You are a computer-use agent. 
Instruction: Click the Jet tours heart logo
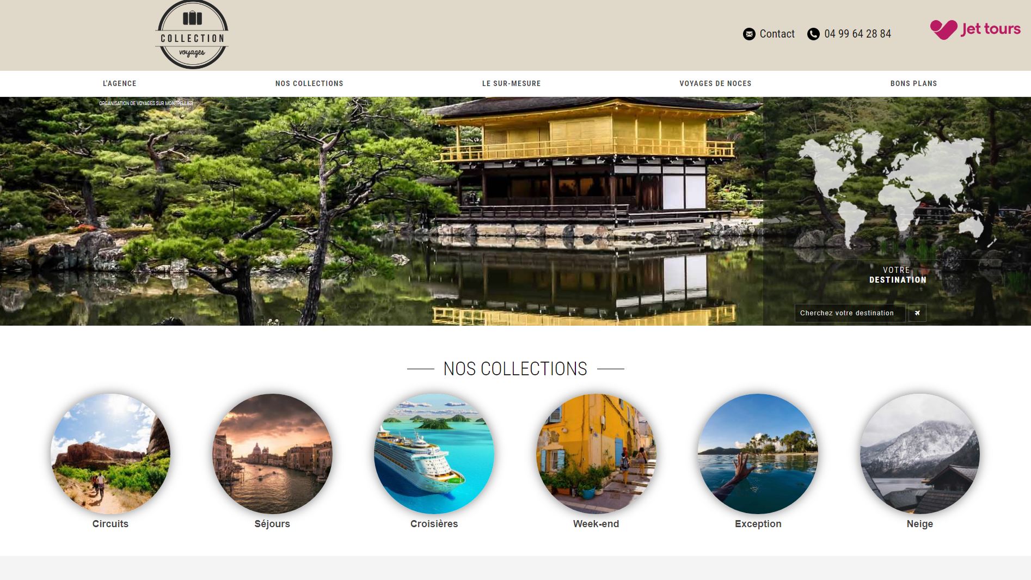(943, 29)
